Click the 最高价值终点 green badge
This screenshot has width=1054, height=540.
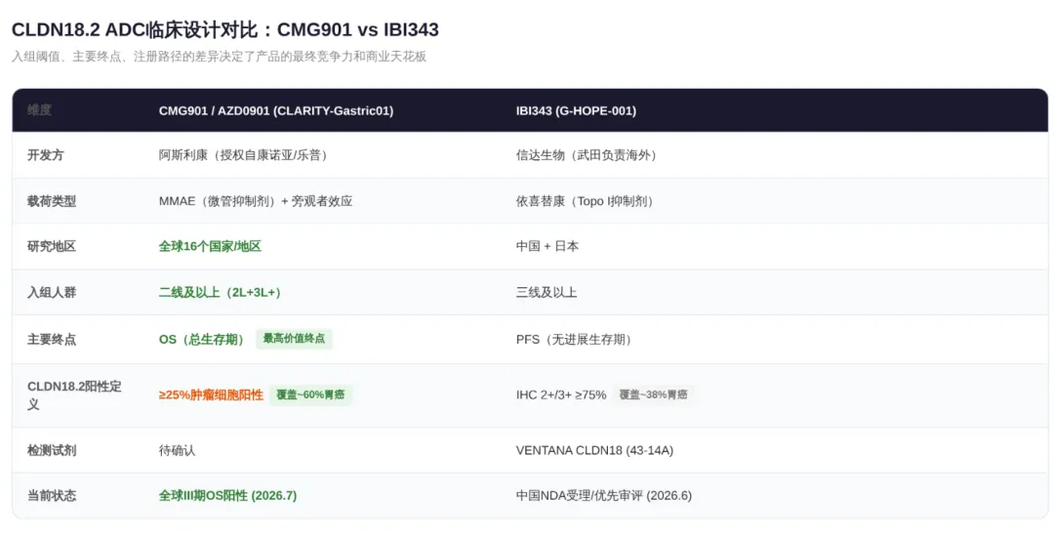294,338
